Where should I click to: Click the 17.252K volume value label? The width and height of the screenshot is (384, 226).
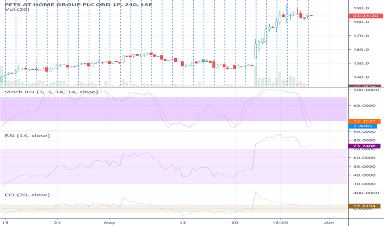click(364, 86)
